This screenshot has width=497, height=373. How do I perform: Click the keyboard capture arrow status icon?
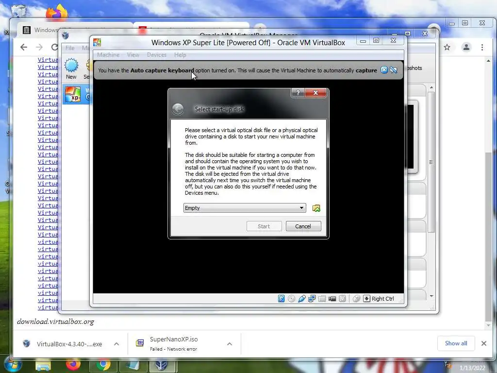pos(366,299)
